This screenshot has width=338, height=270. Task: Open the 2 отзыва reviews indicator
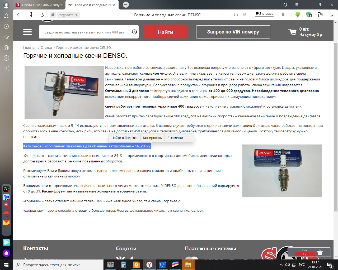pyautogui.click(x=264, y=14)
